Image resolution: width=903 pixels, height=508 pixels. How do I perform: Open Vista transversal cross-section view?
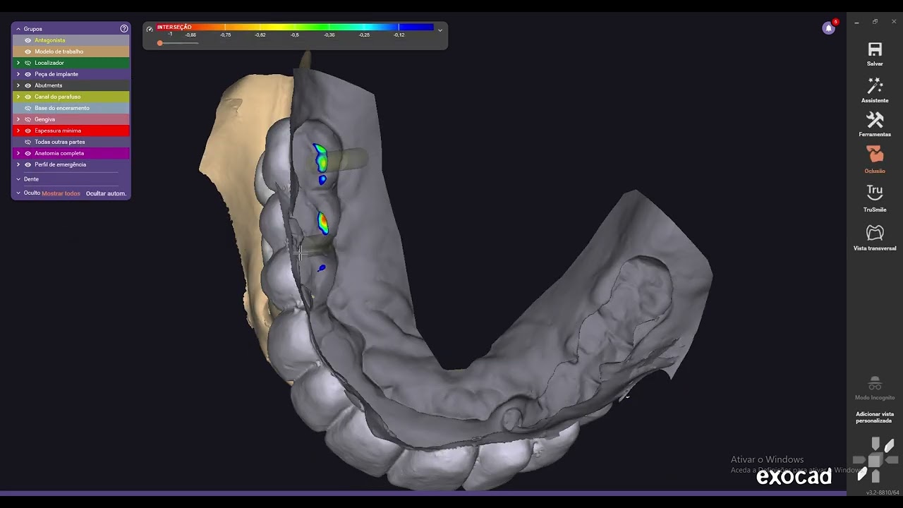[875, 232]
